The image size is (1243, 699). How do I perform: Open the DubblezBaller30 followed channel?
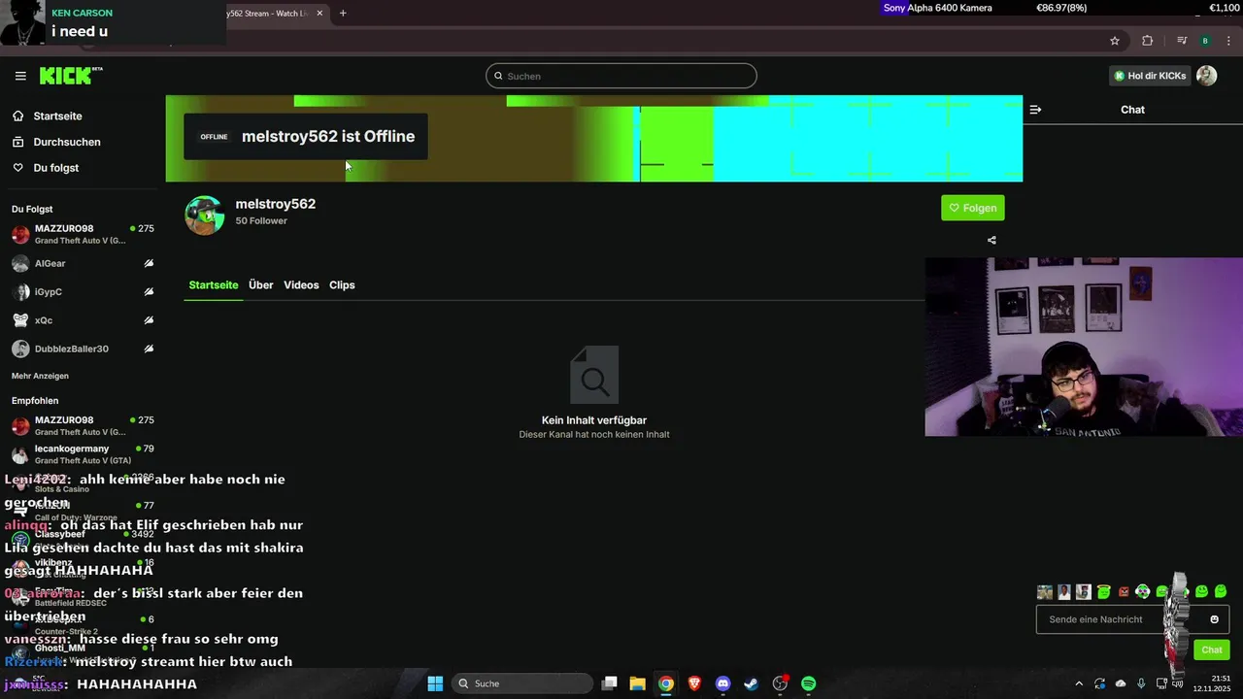click(83, 349)
